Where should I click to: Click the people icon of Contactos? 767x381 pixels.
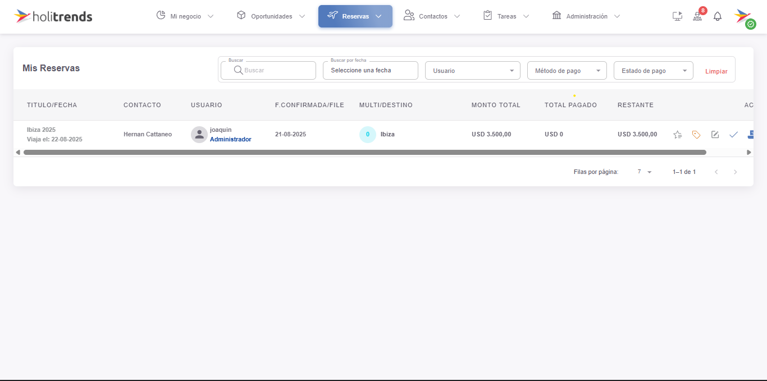pos(409,15)
